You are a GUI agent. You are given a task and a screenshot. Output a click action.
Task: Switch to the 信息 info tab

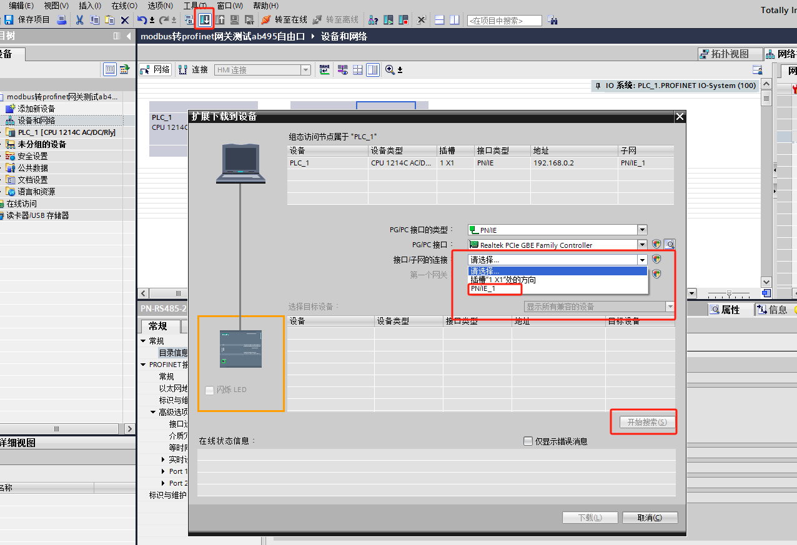[x=772, y=310]
